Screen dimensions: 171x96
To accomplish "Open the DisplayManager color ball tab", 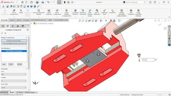I will (x=23, y=26).
